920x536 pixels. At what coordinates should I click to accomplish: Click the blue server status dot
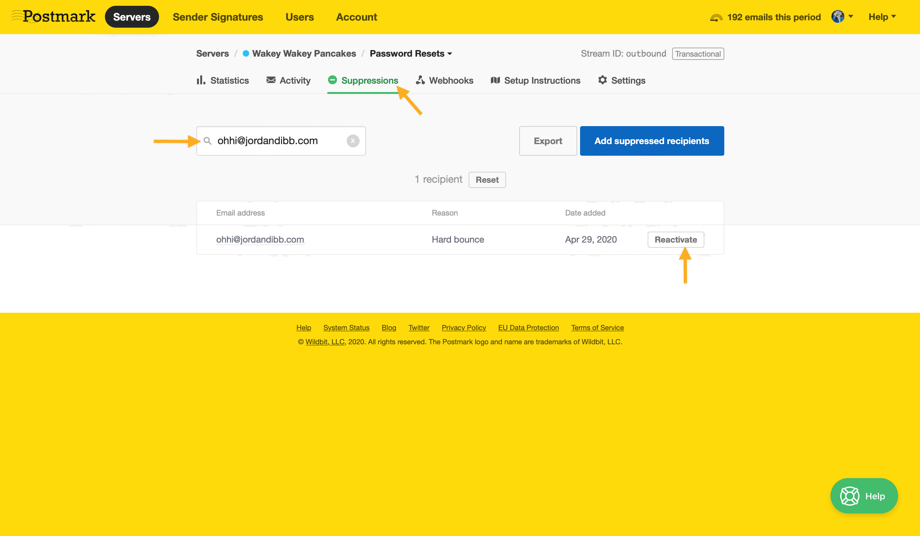[246, 54]
